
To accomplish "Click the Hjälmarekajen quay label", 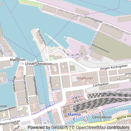I will 36,86.
